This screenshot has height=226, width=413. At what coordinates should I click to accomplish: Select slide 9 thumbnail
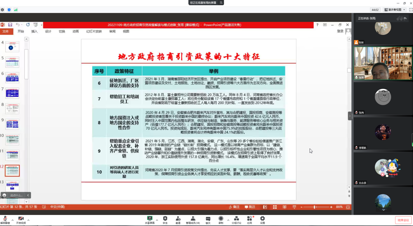[12, 124]
